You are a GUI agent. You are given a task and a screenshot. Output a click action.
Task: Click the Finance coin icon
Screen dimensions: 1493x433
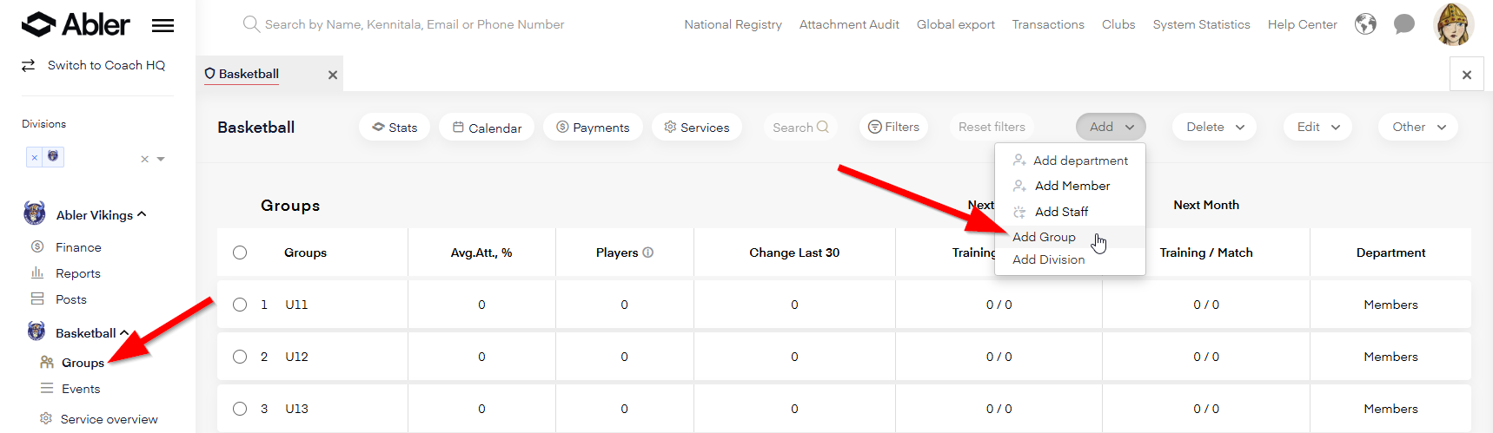pos(37,246)
